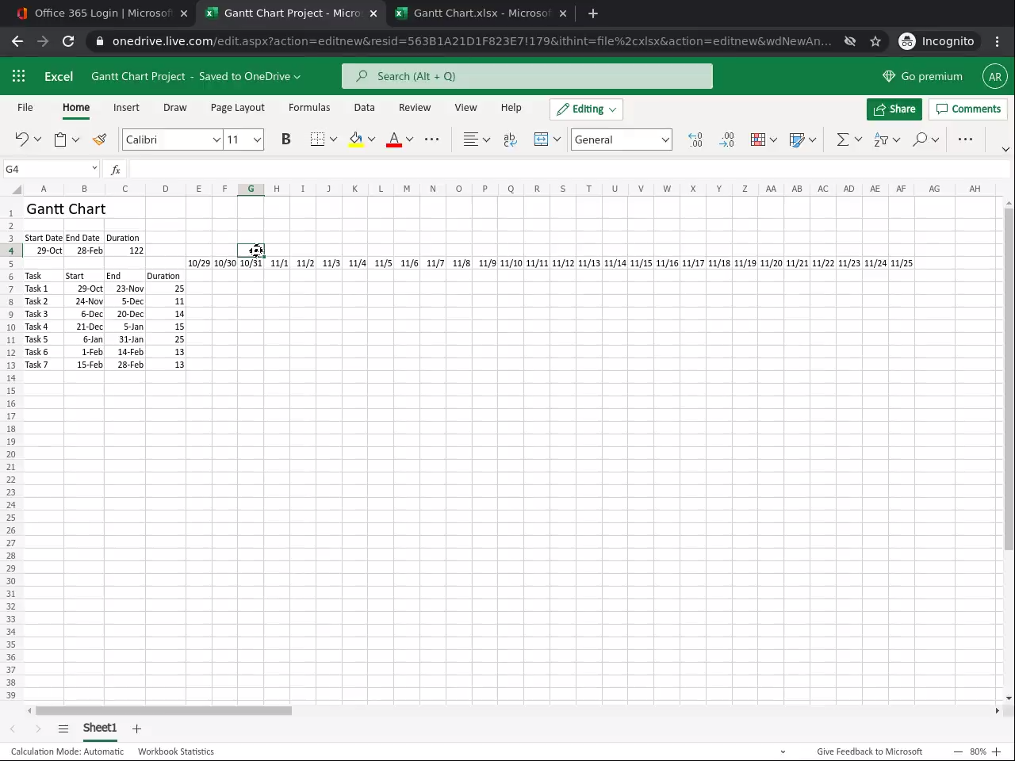Zoom out using the minus icon
The image size is (1015, 761).
pos(958,751)
